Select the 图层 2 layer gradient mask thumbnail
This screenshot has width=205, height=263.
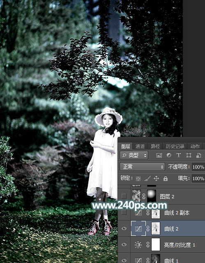(x=152, y=196)
